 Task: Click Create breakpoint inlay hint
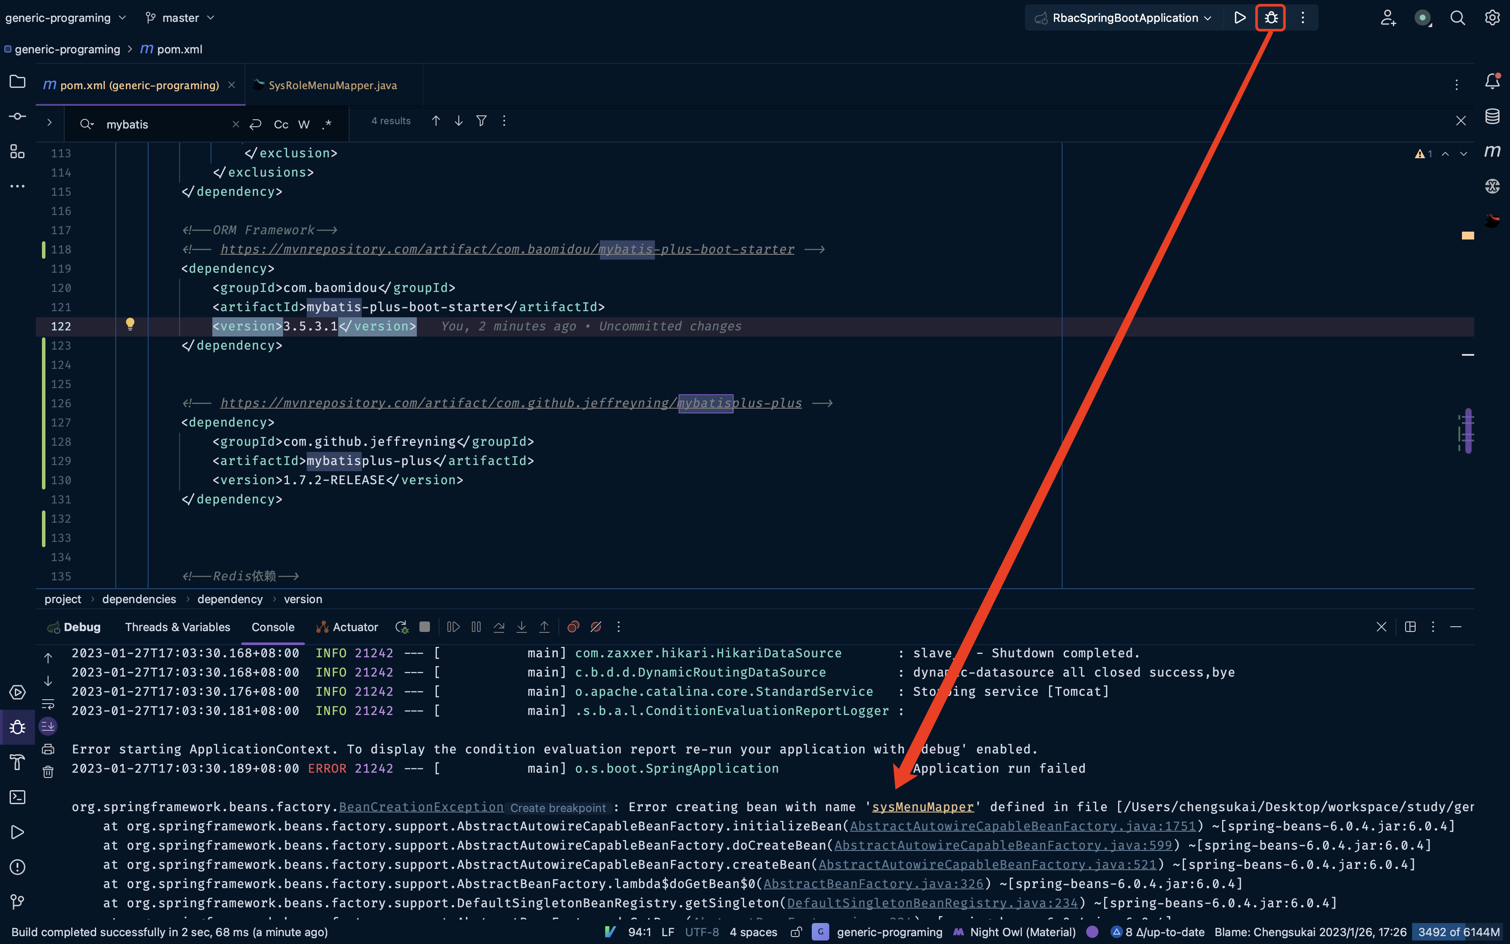click(x=558, y=808)
